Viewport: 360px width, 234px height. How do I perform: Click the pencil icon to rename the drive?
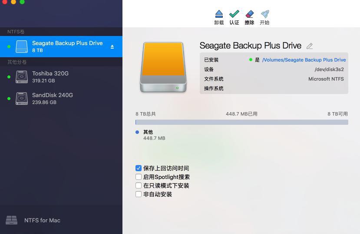(x=310, y=46)
